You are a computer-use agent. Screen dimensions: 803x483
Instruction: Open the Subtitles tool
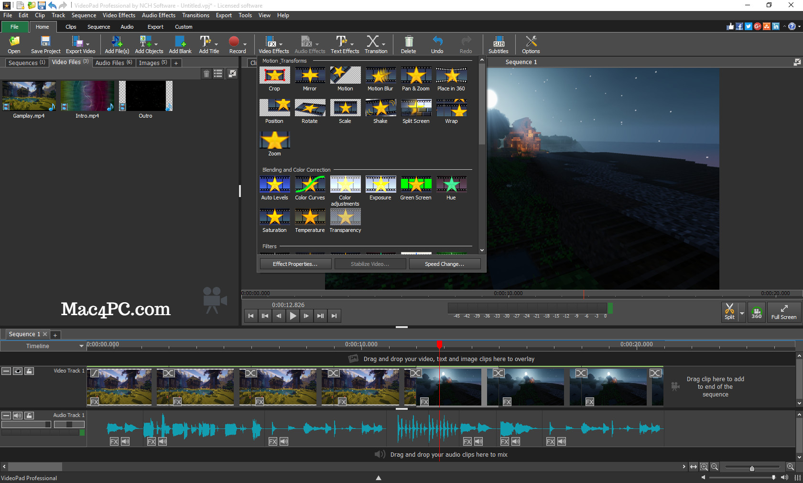[499, 44]
